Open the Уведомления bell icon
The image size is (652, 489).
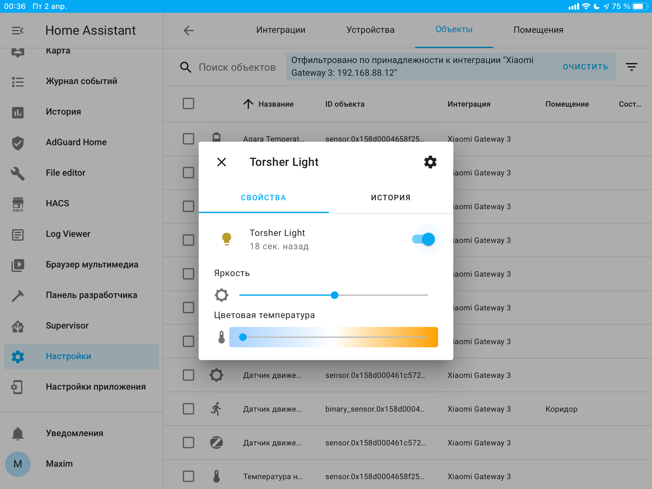18,434
